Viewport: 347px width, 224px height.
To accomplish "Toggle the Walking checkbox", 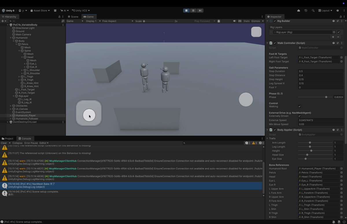I will click(x=300, y=106).
